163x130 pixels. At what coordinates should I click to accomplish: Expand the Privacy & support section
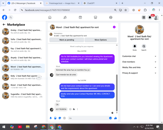tap(139, 73)
